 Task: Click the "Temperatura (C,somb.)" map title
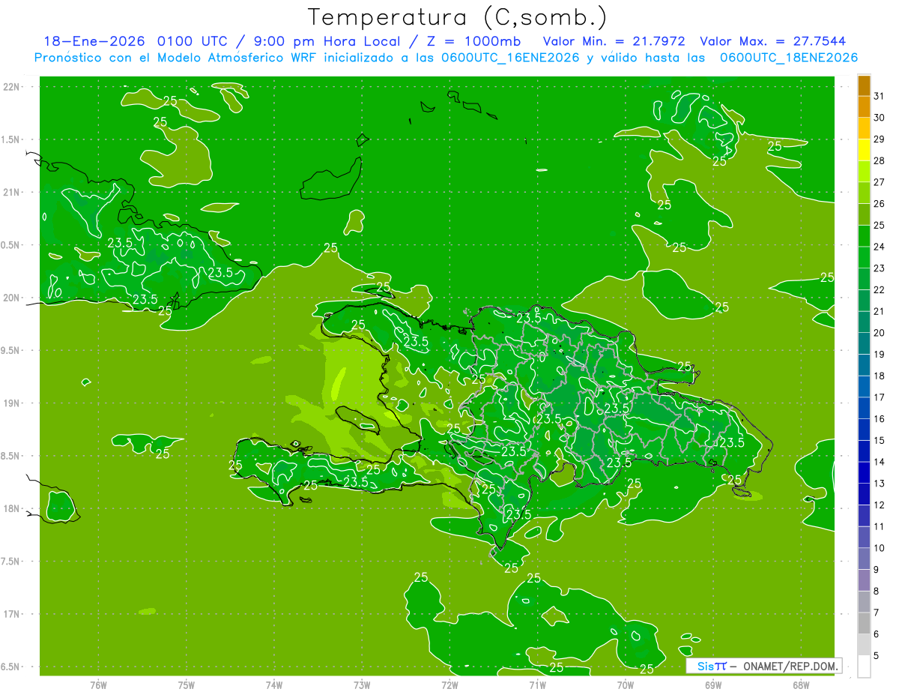tap(457, 18)
